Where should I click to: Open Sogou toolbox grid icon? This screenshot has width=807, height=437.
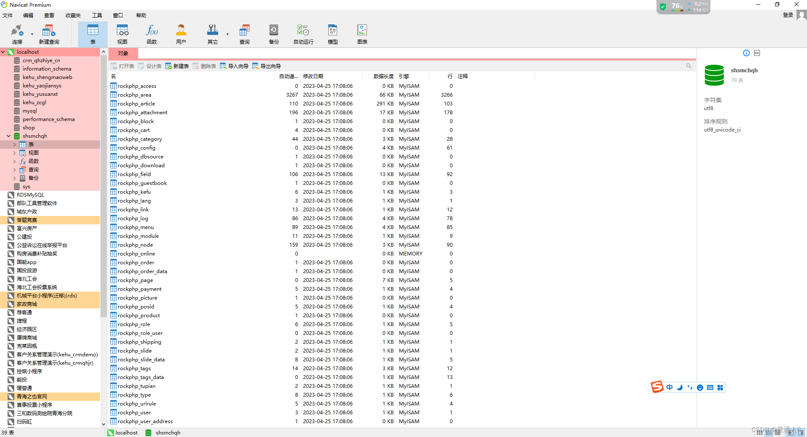click(x=720, y=387)
